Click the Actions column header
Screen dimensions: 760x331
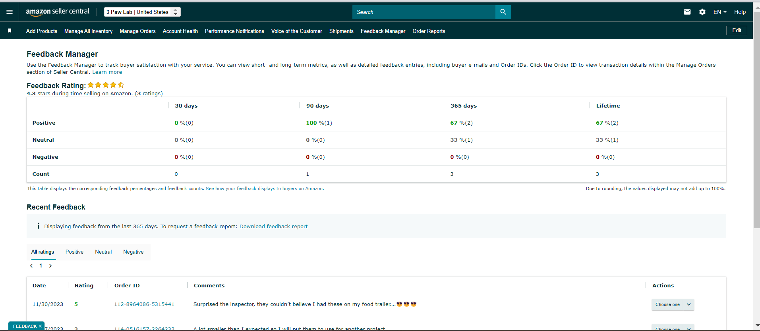click(663, 285)
